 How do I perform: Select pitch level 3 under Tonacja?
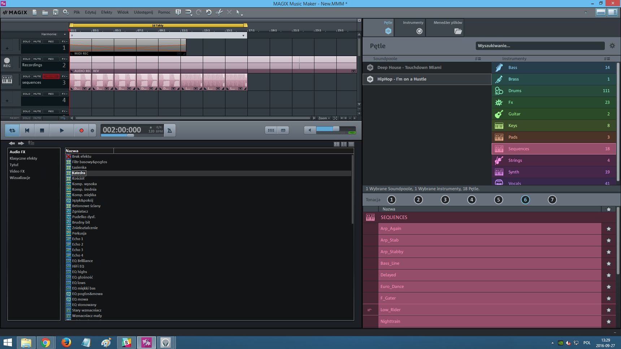(x=445, y=200)
